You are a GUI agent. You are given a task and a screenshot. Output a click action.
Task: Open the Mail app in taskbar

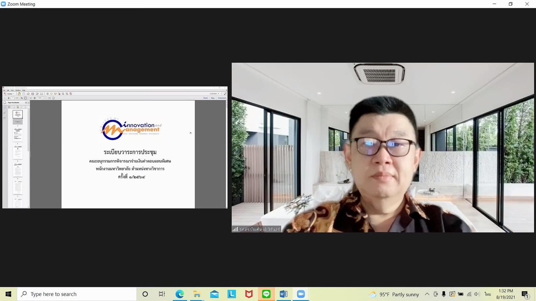tap(214, 294)
